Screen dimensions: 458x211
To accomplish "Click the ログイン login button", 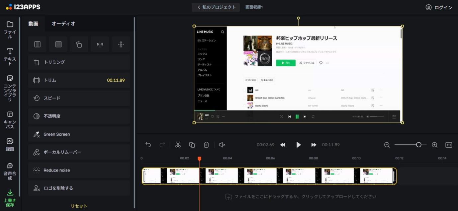I will pyautogui.click(x=439, y=7).
